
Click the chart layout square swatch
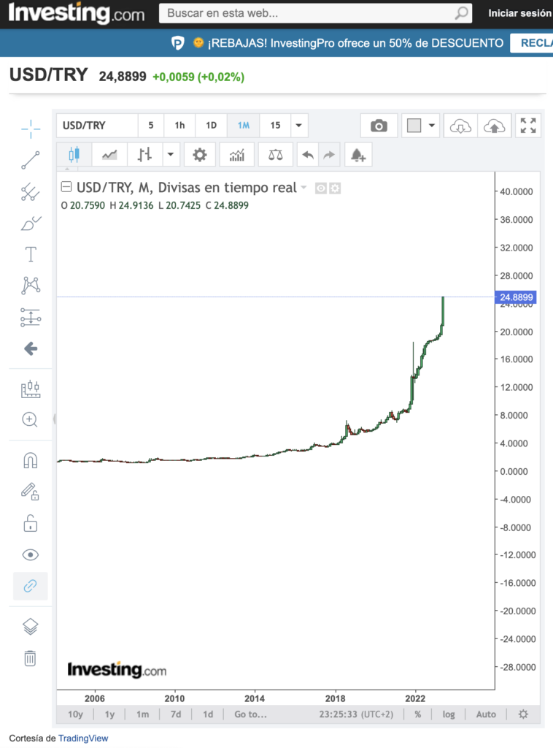[414, 126]
